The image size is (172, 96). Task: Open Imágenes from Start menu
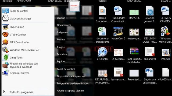(62, 32)
